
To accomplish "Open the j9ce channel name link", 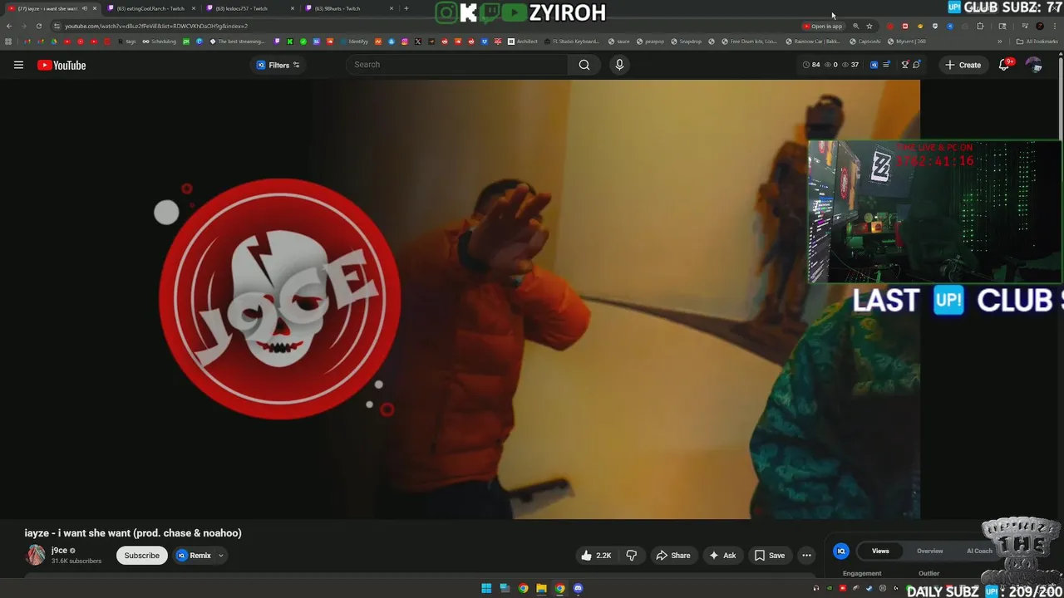I will pos(59,551).
